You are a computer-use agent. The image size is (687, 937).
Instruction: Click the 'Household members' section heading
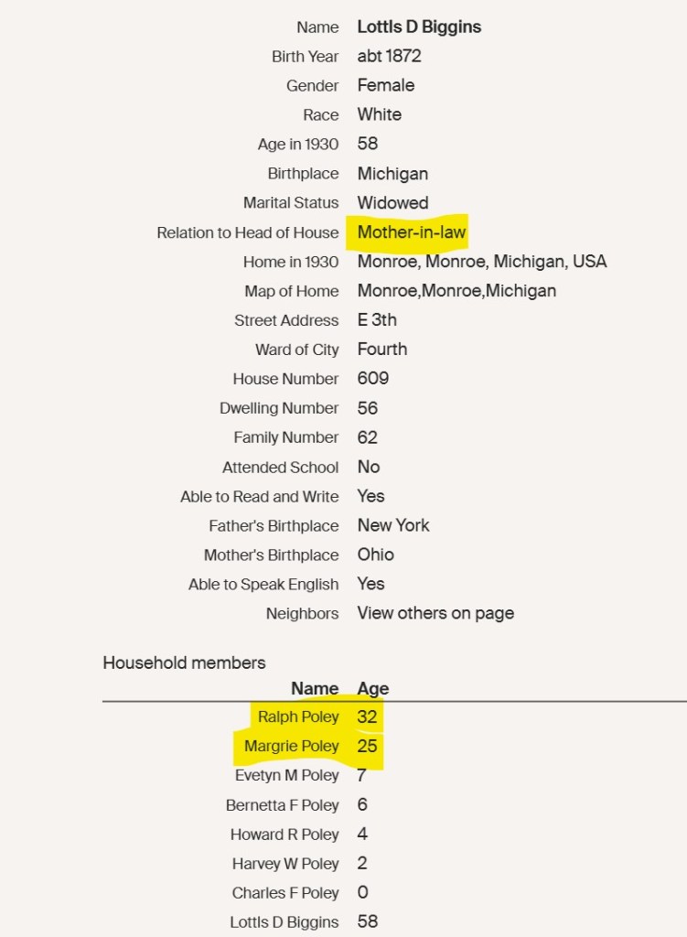pyautogui.click(x=184, y=662)
